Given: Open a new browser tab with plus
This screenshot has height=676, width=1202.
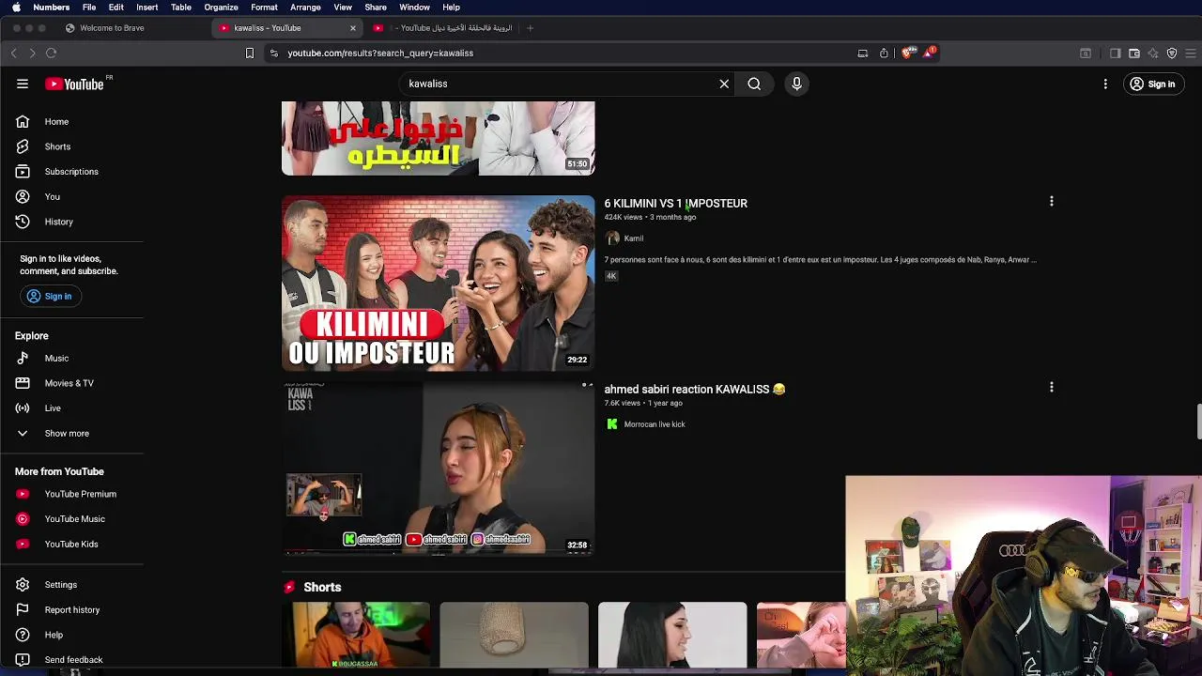Looking at the screenshot, I should (x=530, y=28).
